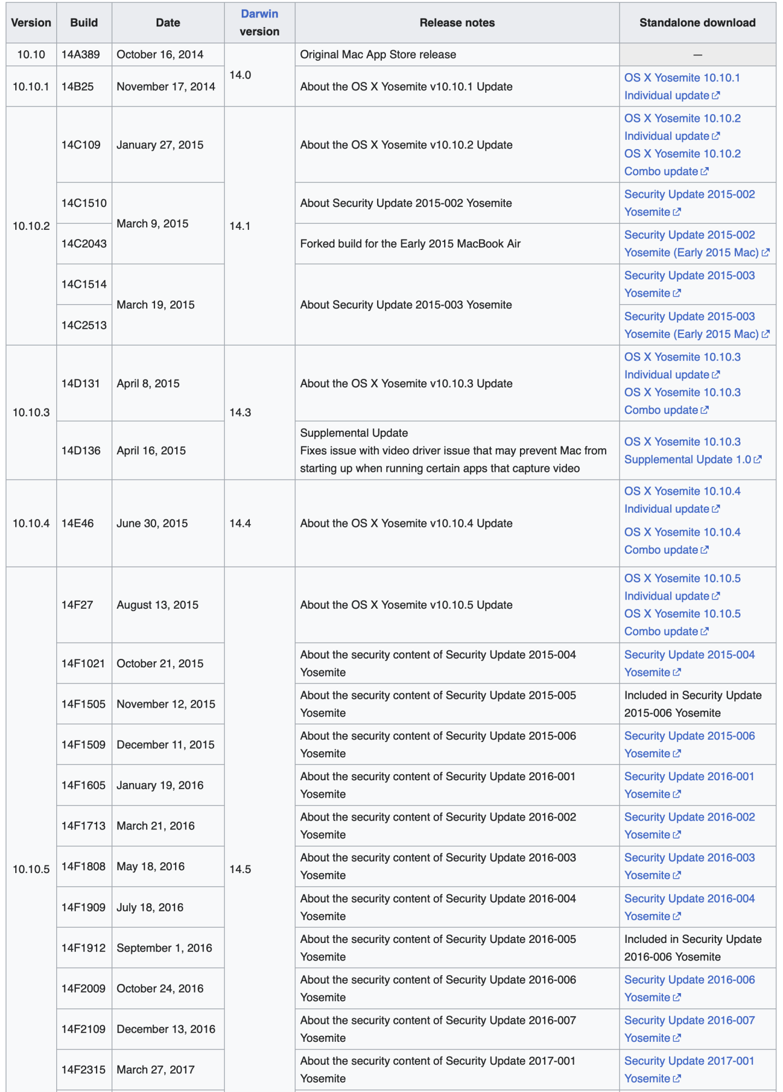Select build cell 14C2513
783x1092 pixels.
(x=84, y=325)
